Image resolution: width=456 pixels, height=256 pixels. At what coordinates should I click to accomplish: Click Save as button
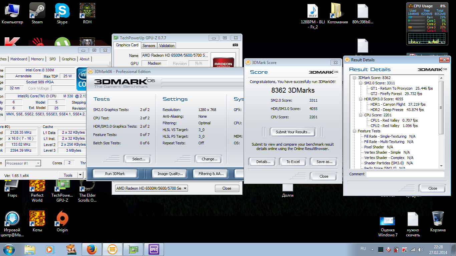pos(324,162)
